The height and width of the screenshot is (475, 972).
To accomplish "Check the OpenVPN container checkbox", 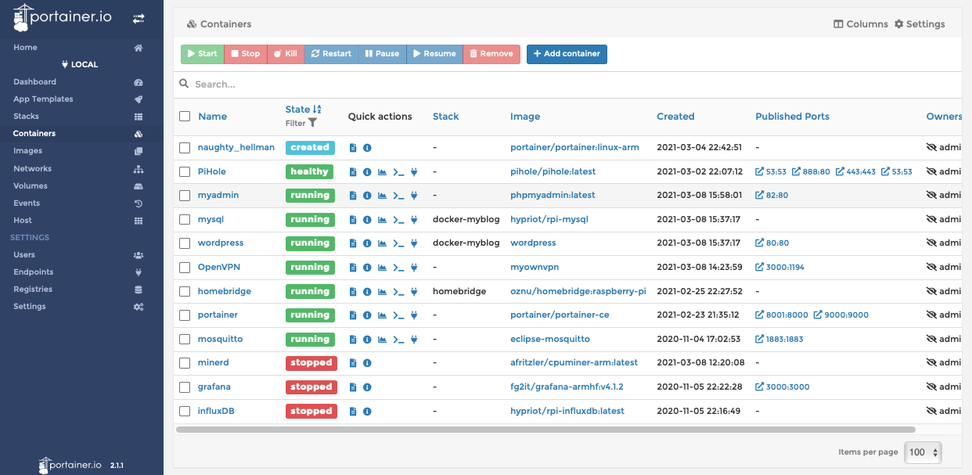I will [185, 268].
